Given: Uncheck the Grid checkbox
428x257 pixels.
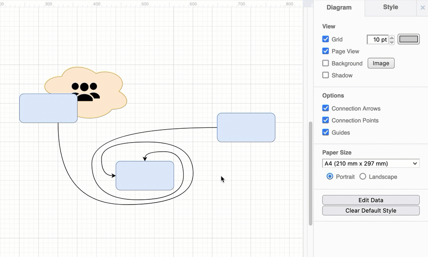Looking at the screenshot, I should [x=326, y=39].
